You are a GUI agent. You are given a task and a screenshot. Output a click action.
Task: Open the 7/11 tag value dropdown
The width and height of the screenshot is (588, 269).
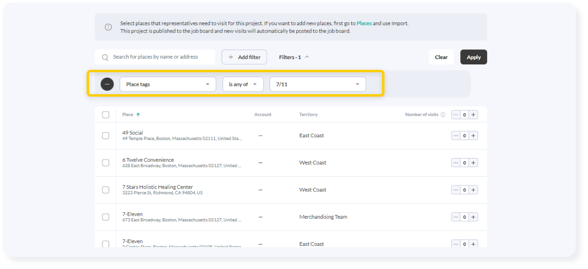pyautogui.click(x=318, y=84)
